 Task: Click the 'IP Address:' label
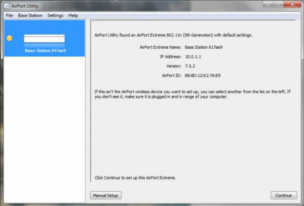(x=170, y=57)
